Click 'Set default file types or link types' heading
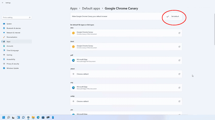The width and height of the screenshot is (215, 120). pos(82,25)
